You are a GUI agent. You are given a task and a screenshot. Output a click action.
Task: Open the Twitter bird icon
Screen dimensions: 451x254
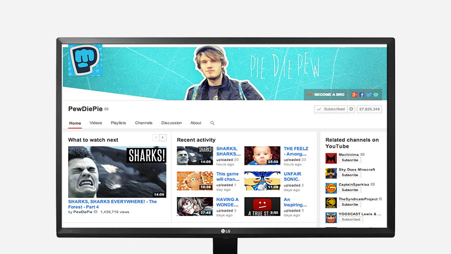point(369,95)
